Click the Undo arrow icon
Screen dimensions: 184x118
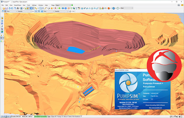pos(9,8)
